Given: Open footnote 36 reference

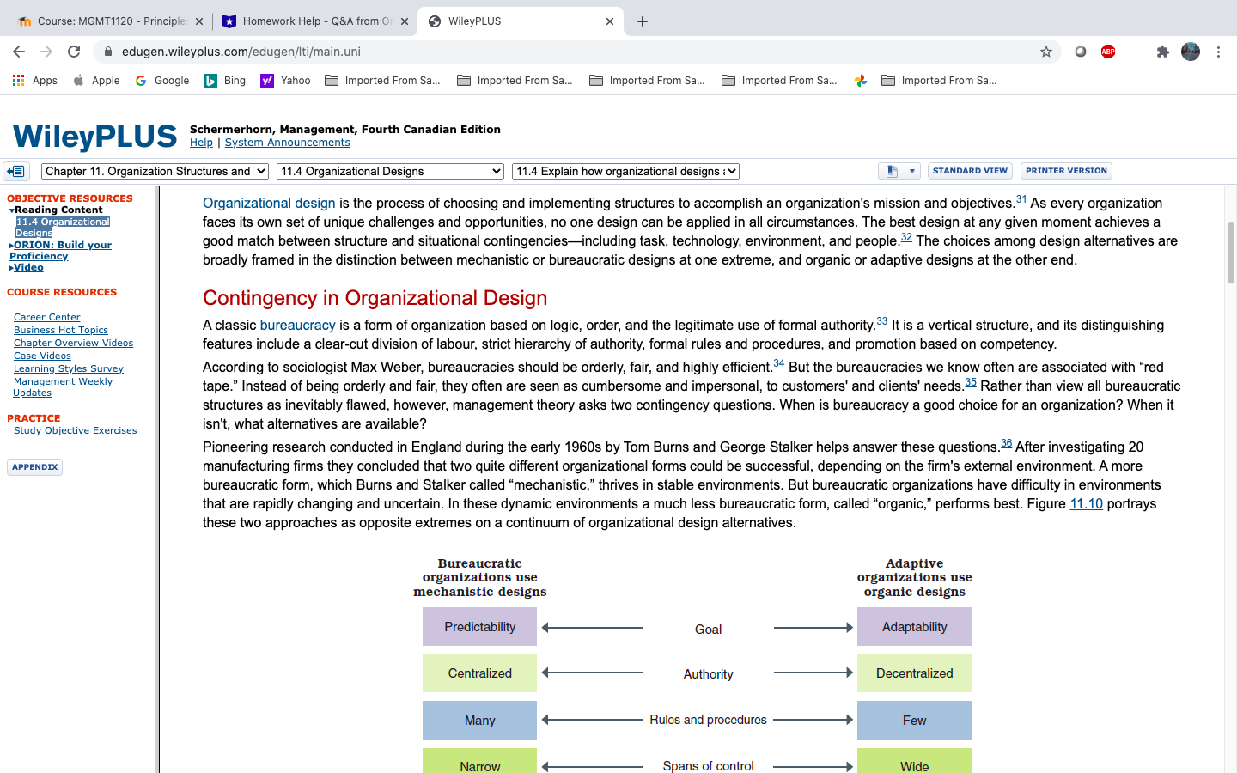Looking at the screenshot, I should click(1007, 443).
